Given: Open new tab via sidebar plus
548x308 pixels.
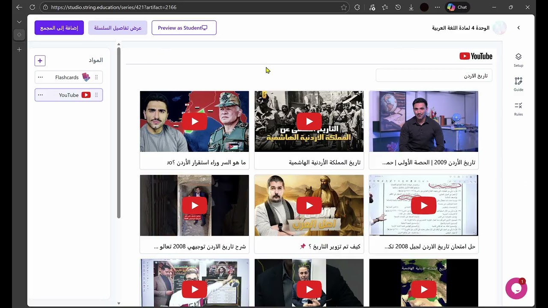Looking at the screenshot, I should (19, 50).
